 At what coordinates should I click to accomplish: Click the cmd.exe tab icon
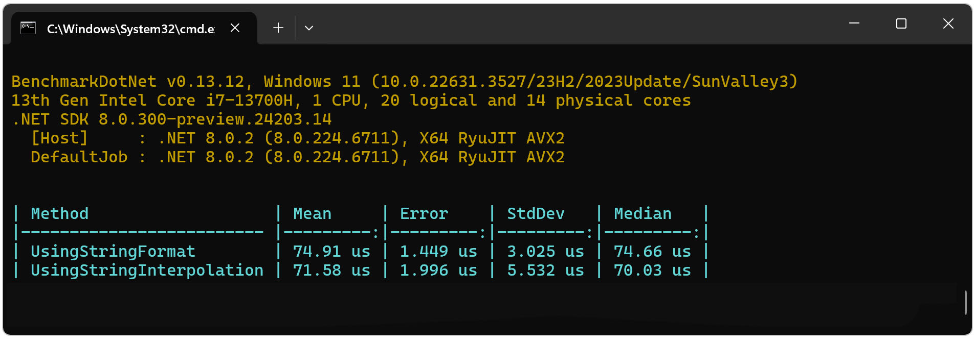click(x=28, y=28)
